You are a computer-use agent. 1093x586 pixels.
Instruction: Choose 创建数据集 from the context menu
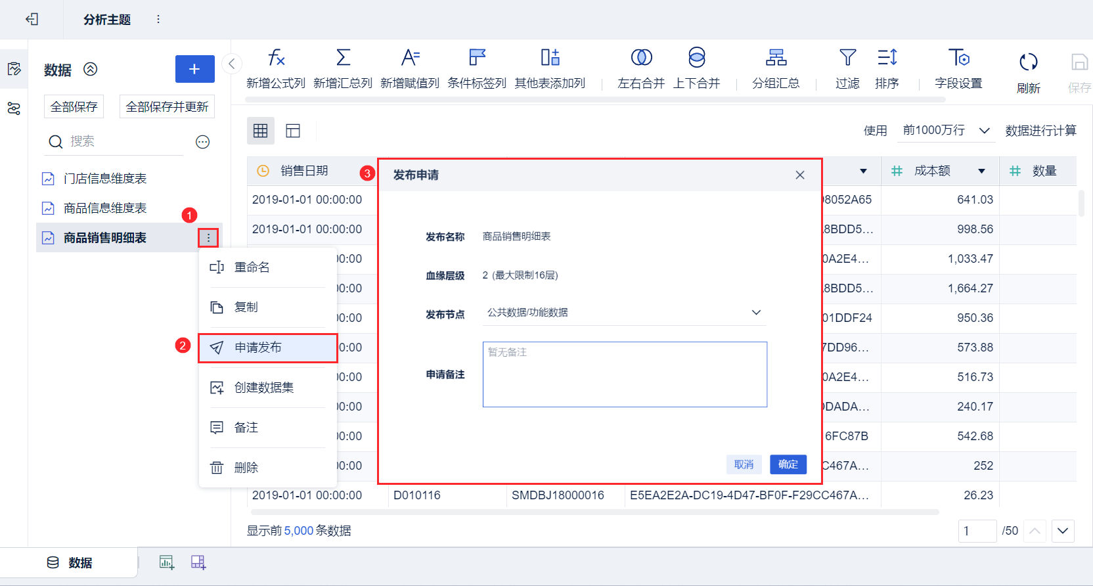pos(268,388)
